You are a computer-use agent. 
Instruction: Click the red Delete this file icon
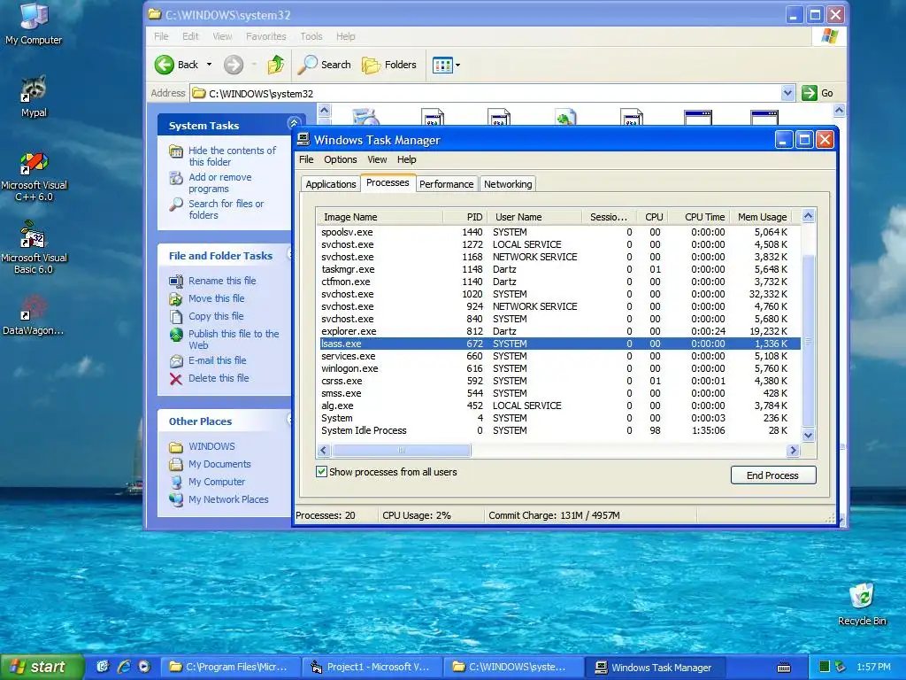[x=176, y=379]
